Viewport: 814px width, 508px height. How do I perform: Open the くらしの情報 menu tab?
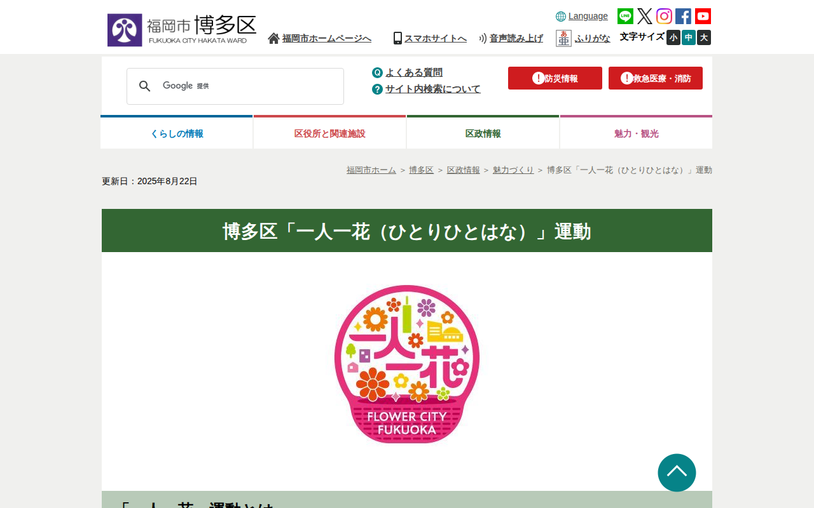coord(177,133)
